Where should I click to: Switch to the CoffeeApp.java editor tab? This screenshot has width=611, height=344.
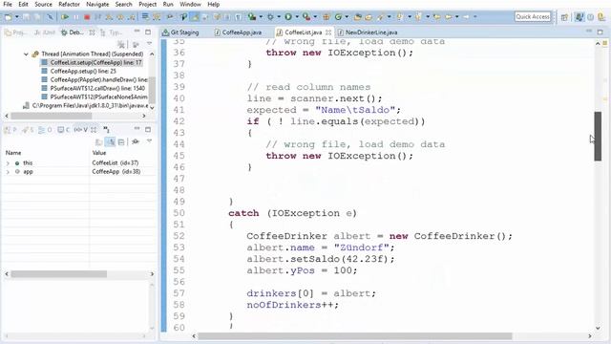(x=238, y=32)
